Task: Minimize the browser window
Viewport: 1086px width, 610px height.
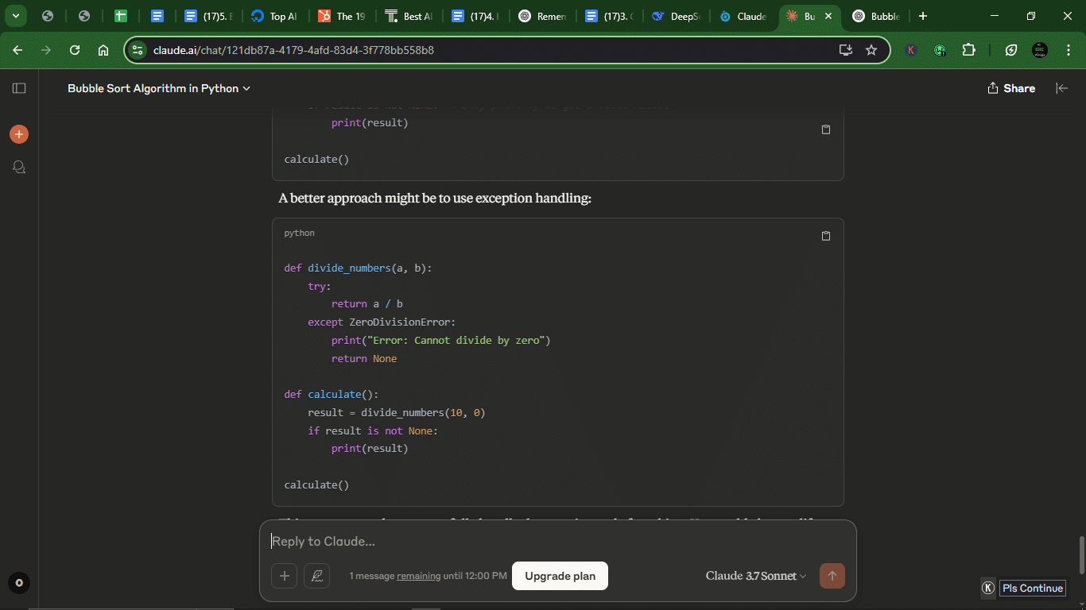Action: pyautogui.click(x=995, y=16)
